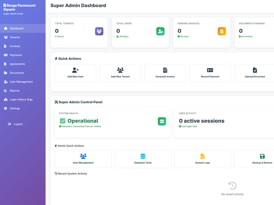274x205 pixels.
Task: Navigate to Payments in the sidebar
Action: [x=23, y=55]
